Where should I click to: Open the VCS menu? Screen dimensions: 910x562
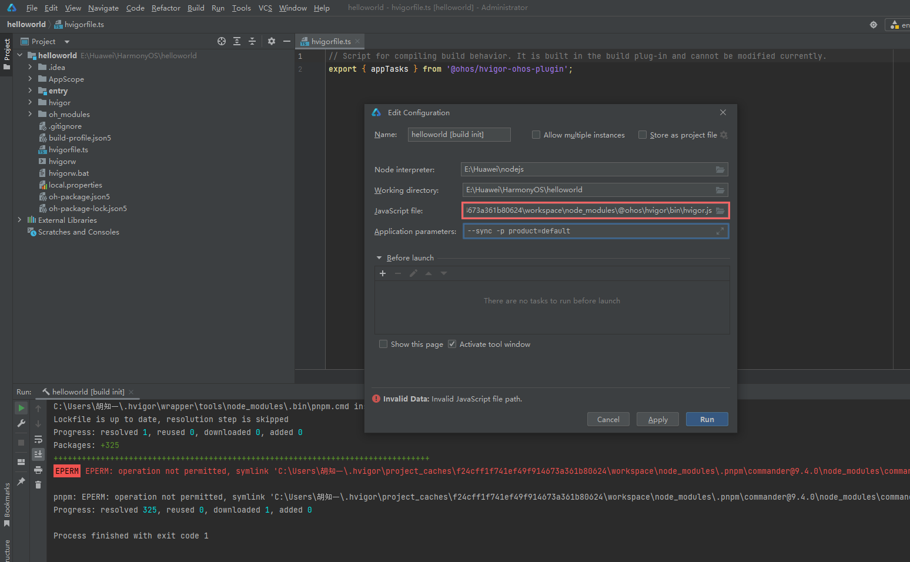pyautogui.click(x=265, y=8)
